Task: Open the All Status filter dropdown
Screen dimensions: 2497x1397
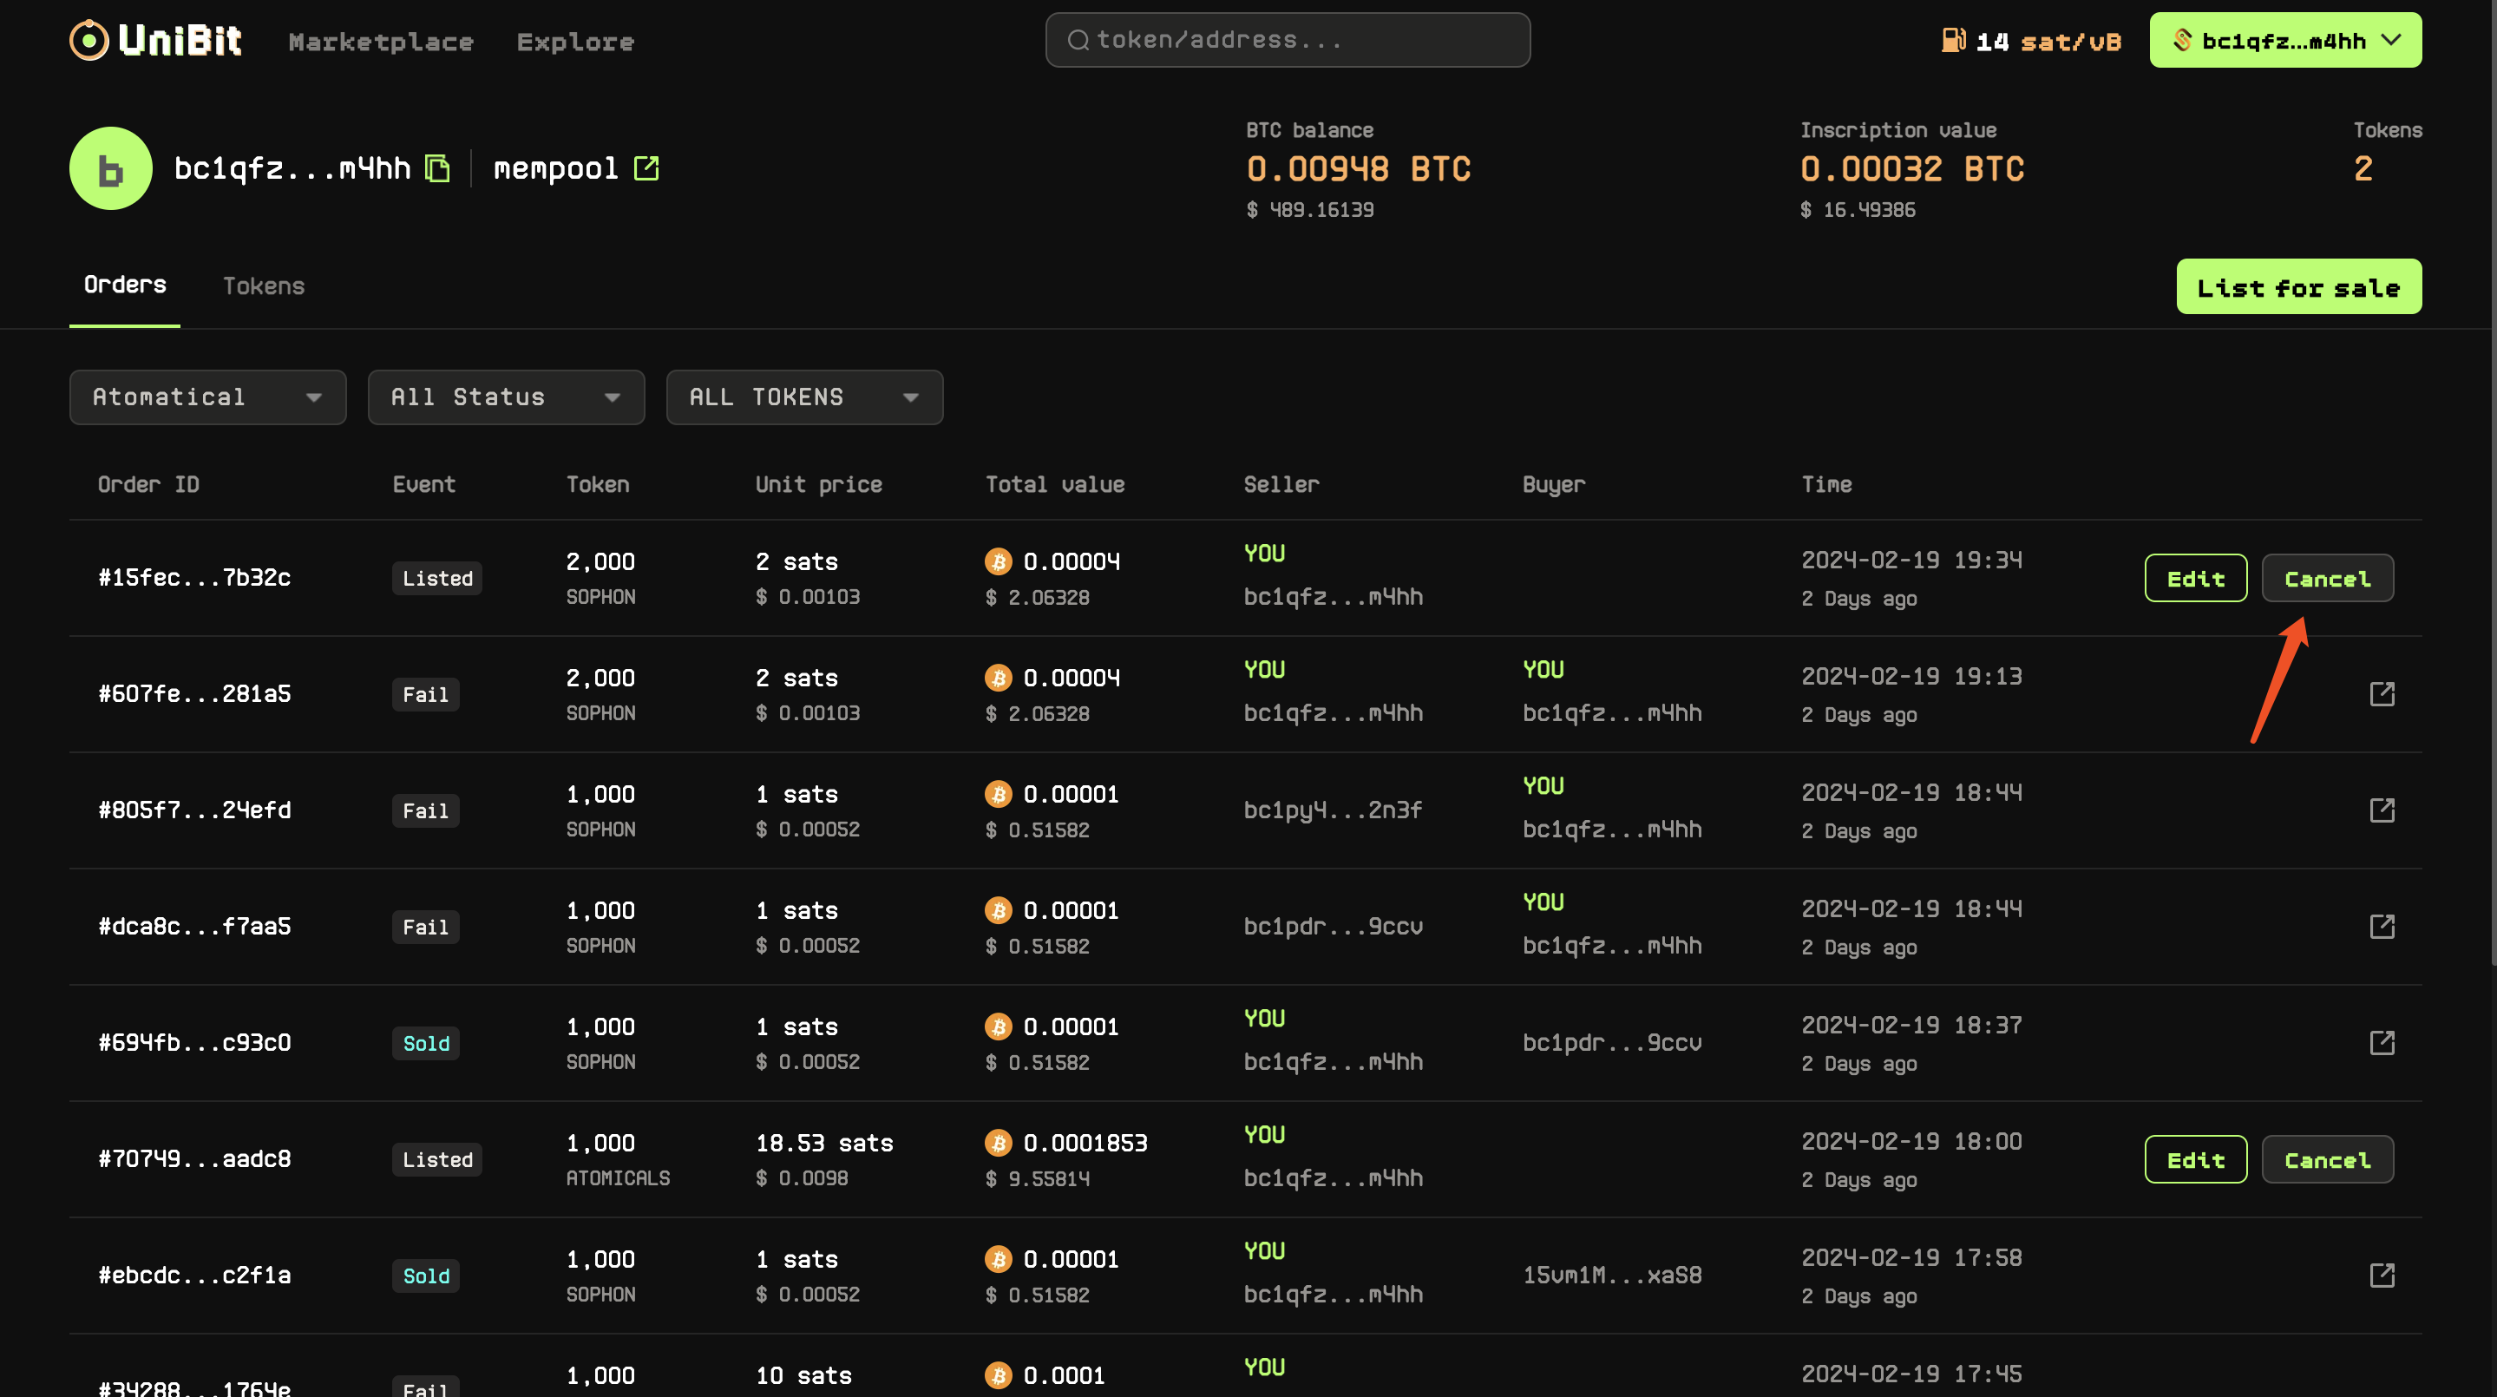Action: click(x=506, y=397)
